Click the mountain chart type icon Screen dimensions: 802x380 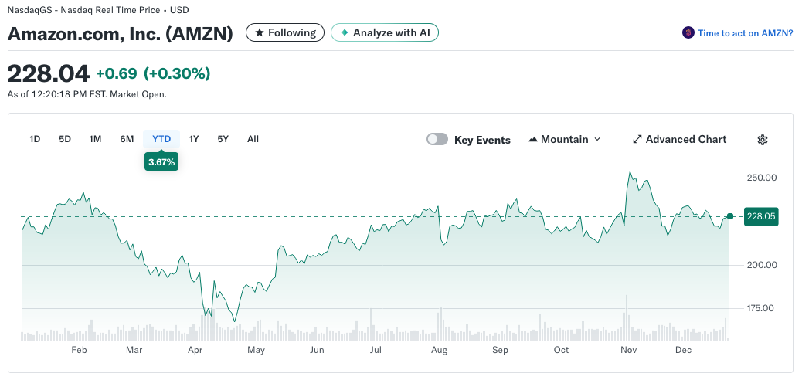point(532,139)
